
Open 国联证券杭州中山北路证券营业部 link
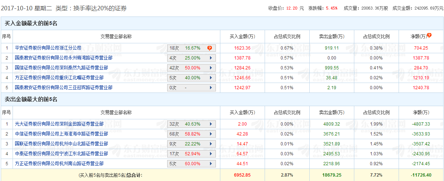tap(61, 144)
